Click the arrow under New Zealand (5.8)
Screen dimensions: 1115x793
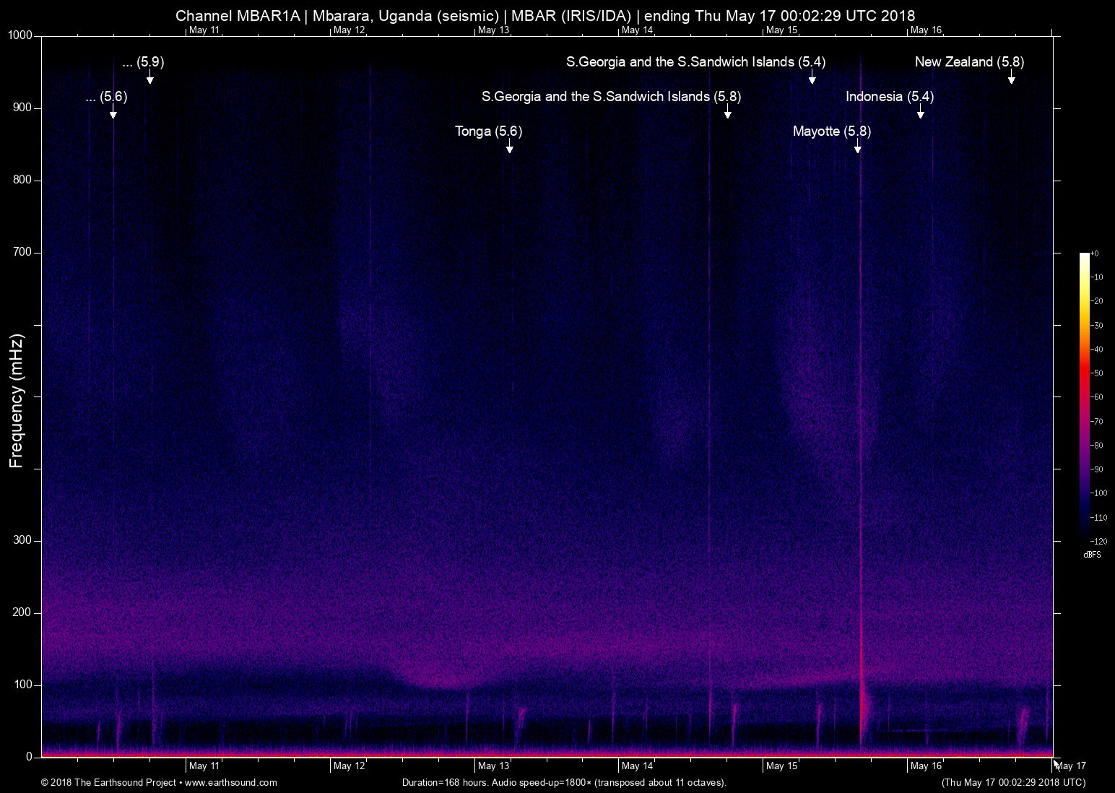[x=1011, y=79]
